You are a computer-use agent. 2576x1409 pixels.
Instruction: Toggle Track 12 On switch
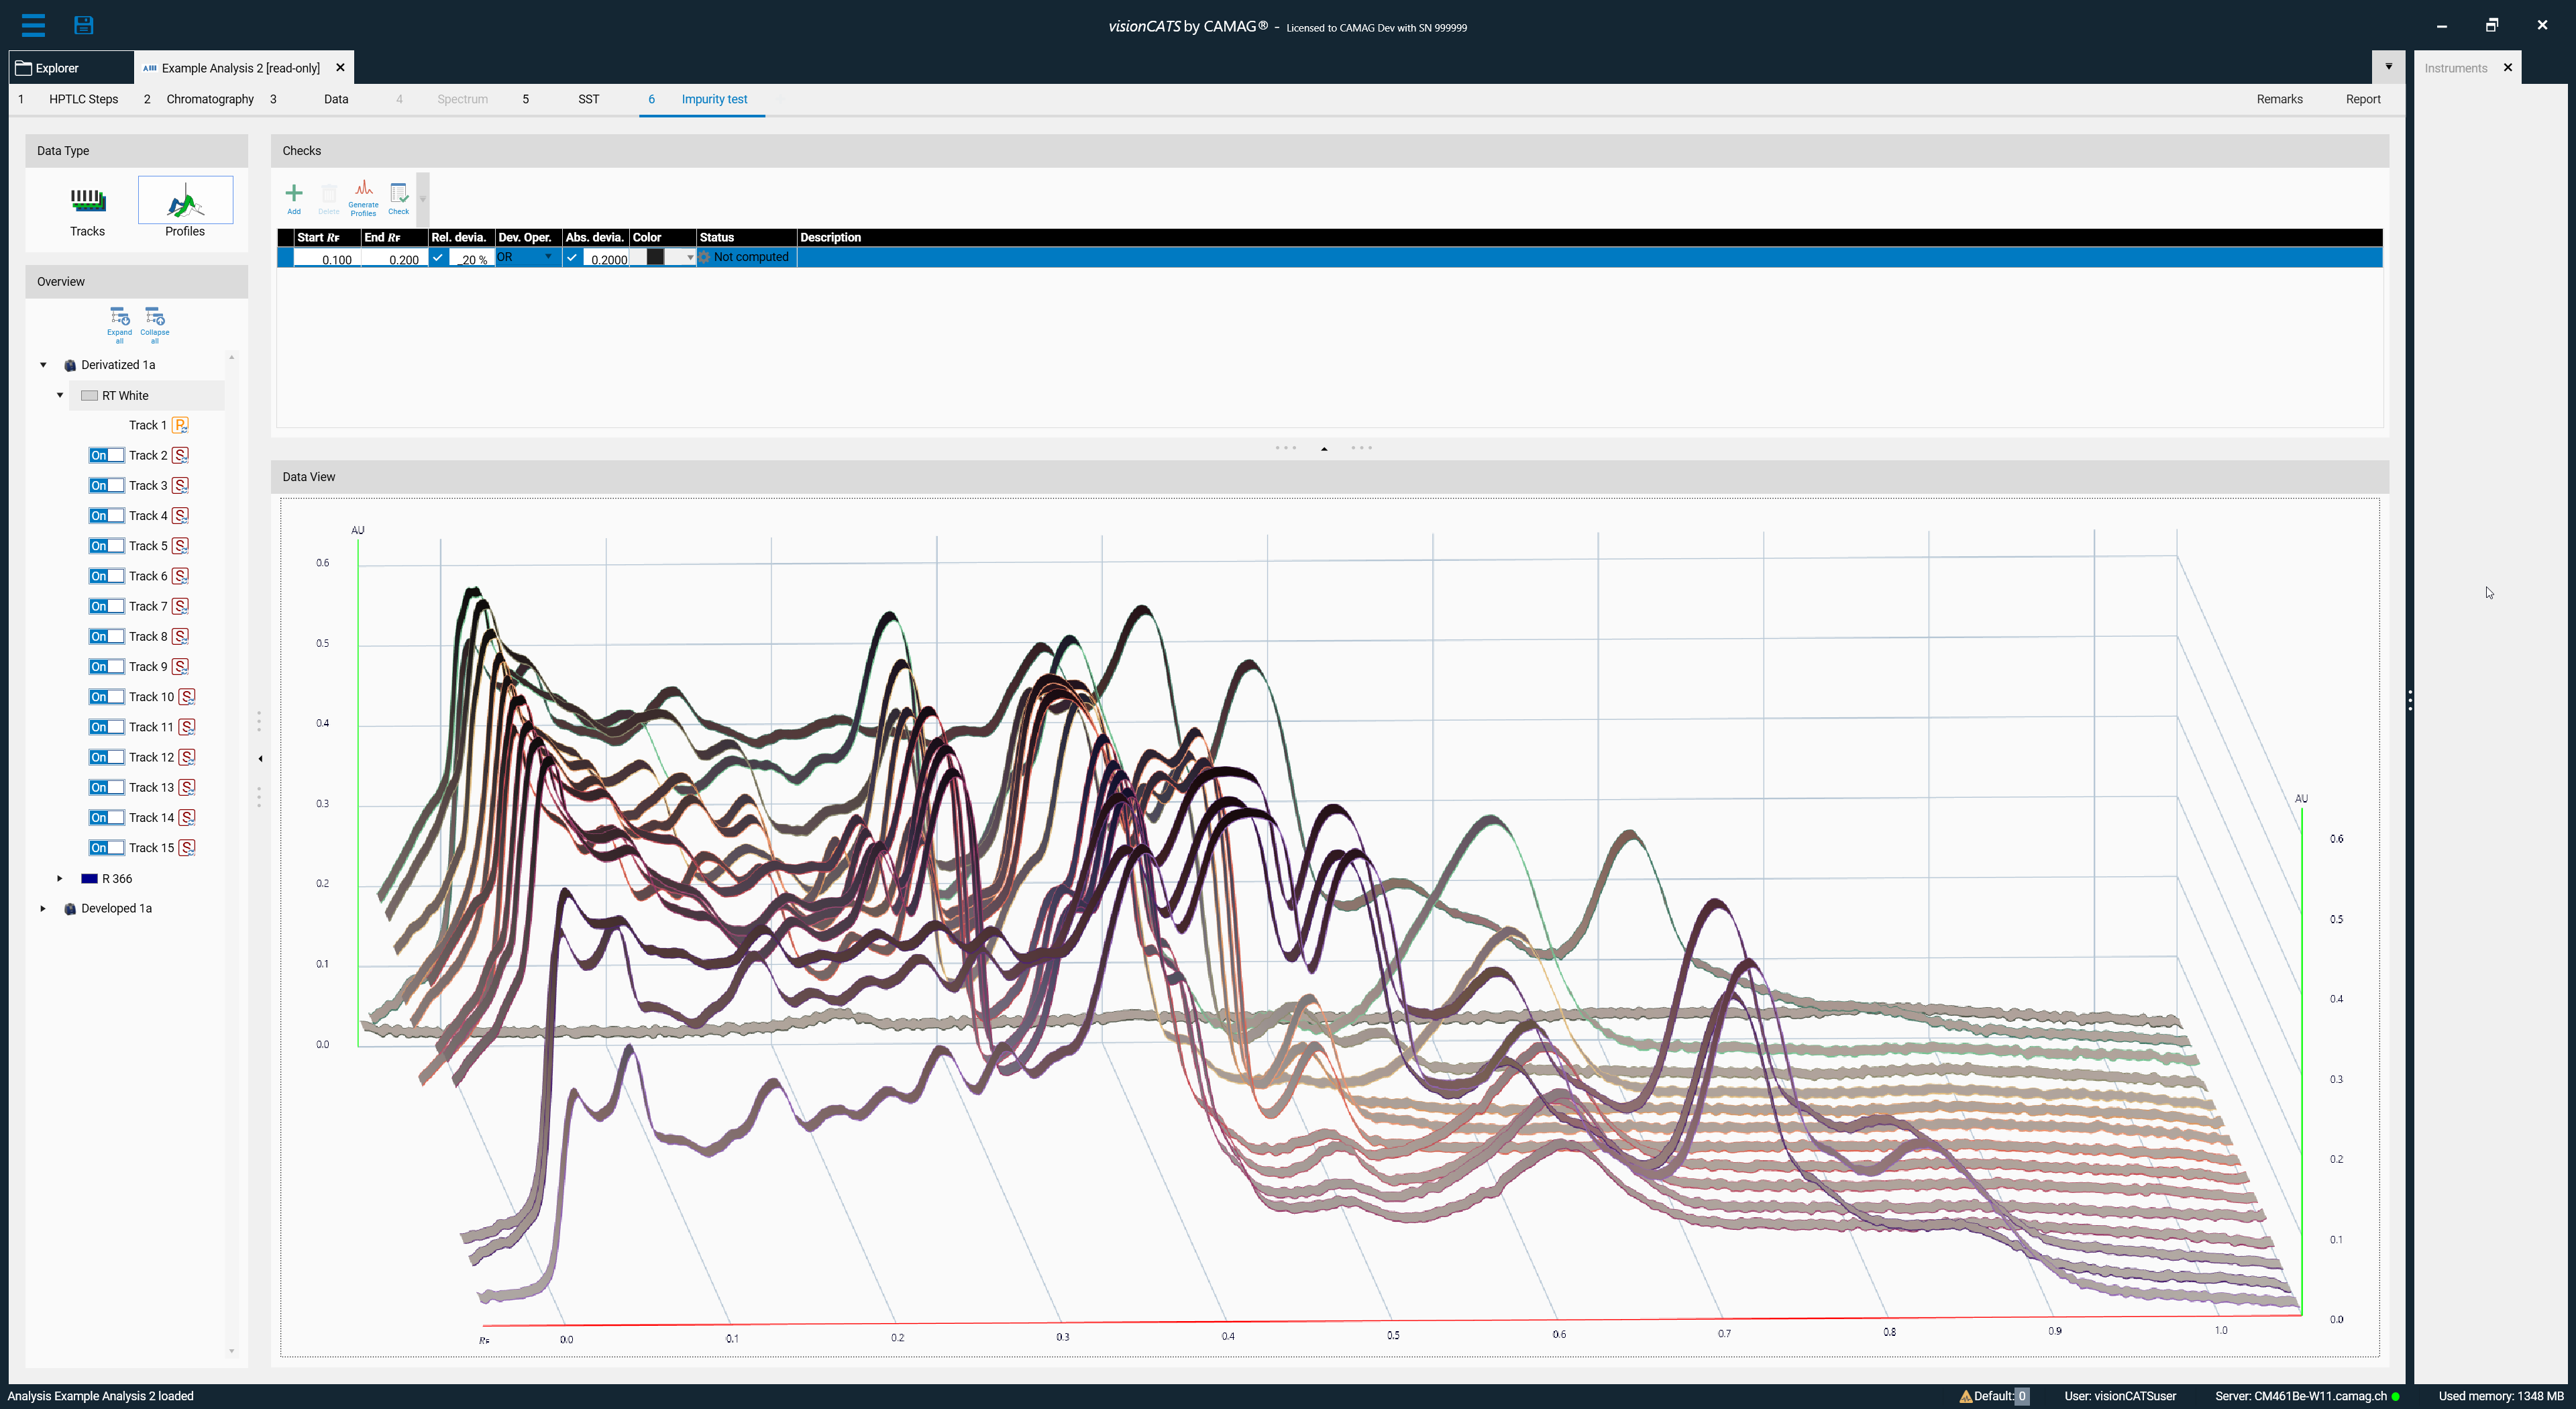[106, 757]
